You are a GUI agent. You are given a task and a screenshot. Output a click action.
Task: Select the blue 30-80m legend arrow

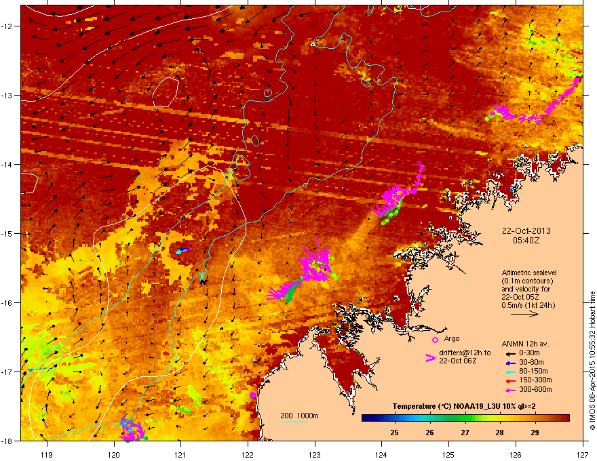pos(511,363)
